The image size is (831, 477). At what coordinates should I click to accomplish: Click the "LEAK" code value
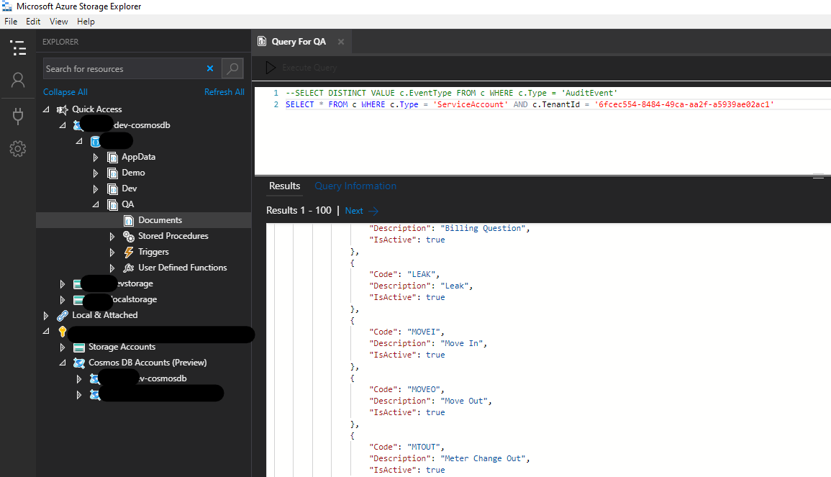422,274
